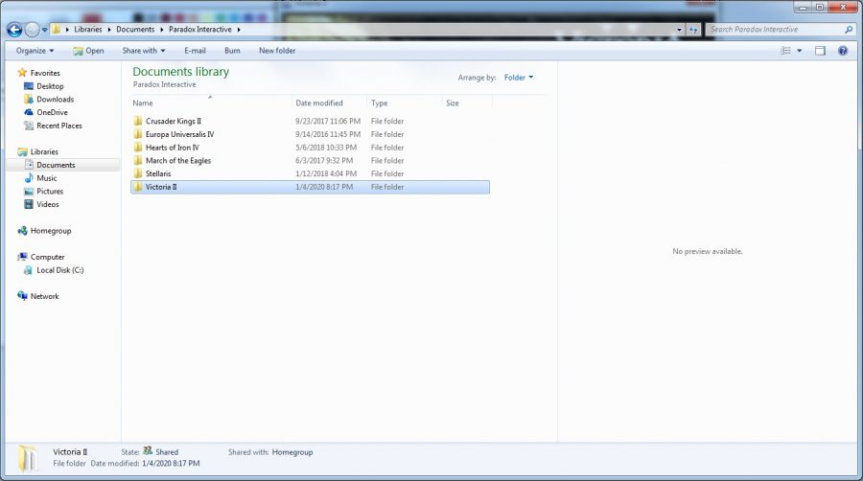The height and width of the screenshot is (481, 863).
Task: Click Homegroup in Shared with field
Action: click(292, 452)
